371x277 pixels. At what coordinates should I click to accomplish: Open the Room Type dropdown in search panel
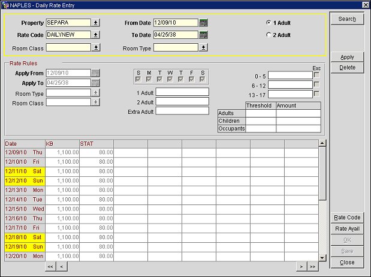click(203, 47)
